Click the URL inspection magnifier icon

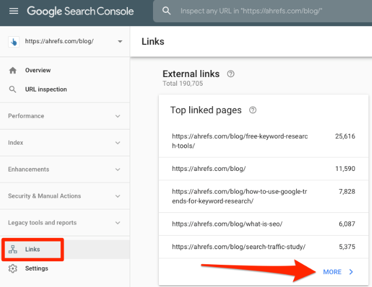(x=13, y=89)
